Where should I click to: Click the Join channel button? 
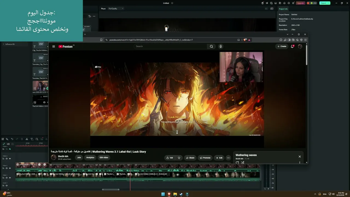[79, 158]
